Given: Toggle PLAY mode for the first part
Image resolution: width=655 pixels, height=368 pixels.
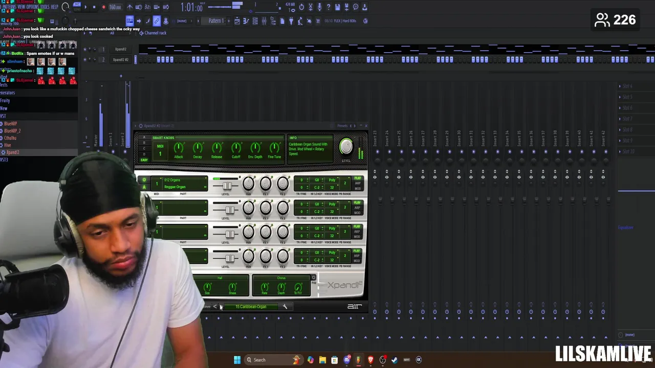Looking at the screenshot, I should click(358, 178).
